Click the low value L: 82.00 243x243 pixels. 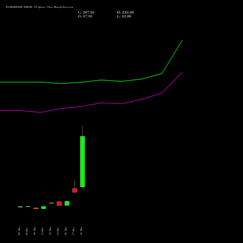[x=124, y=17]
